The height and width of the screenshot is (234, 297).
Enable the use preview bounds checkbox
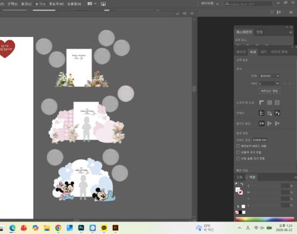pos(238,146)
